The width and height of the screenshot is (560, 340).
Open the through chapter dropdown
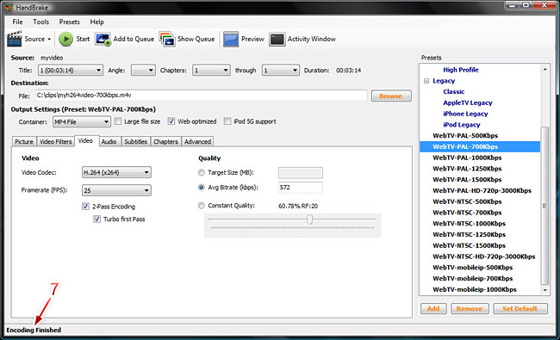coord(280,71)
